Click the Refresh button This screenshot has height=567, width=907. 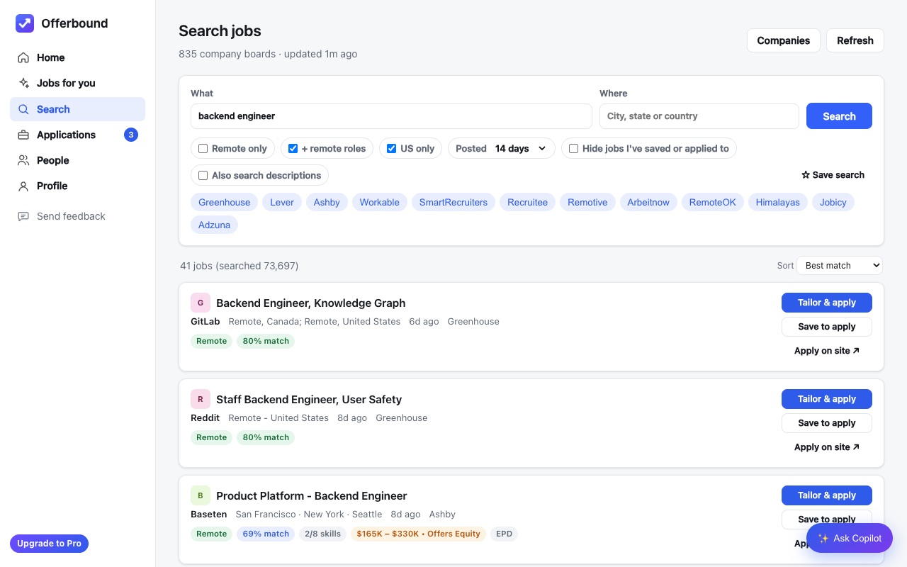(855, 40)
